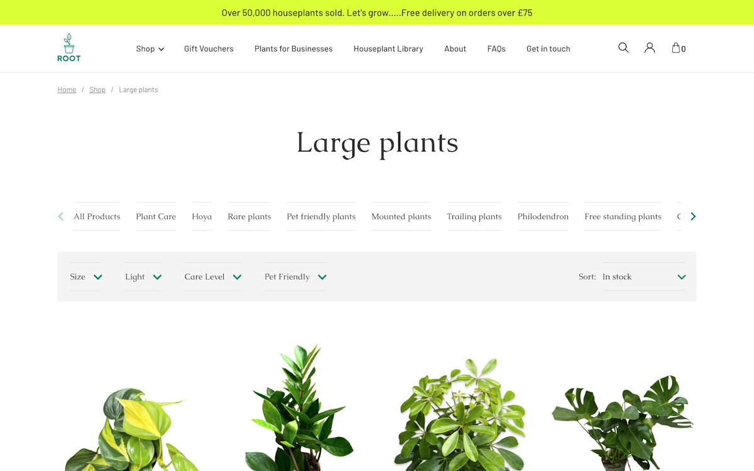Select the Pet friendly plants category
This screenshot has width=754, height=471.
[321, 217]
